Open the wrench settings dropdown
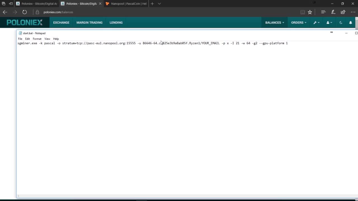358x201 pixels. tap(316, 23)
